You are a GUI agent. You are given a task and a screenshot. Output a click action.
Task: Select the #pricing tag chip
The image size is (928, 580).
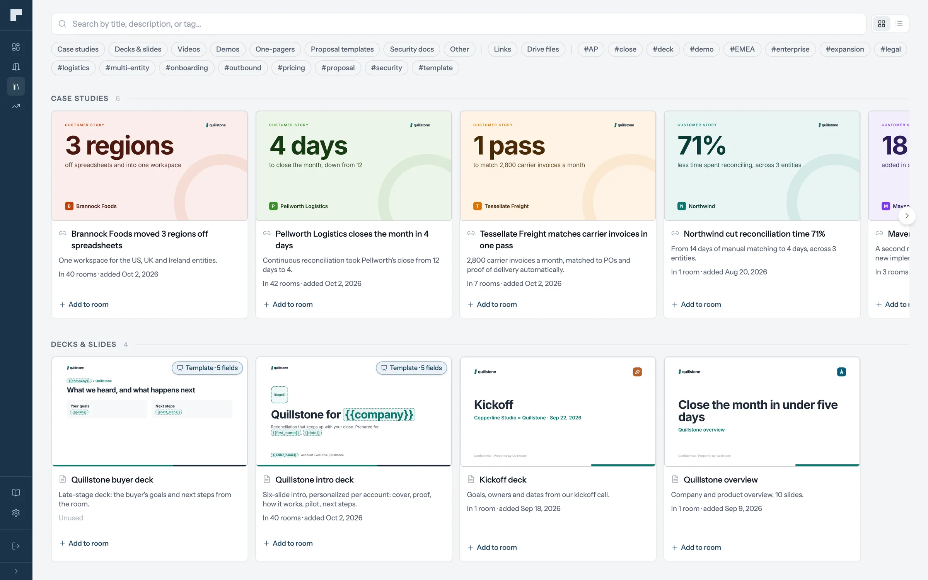(x=291, y=68)
